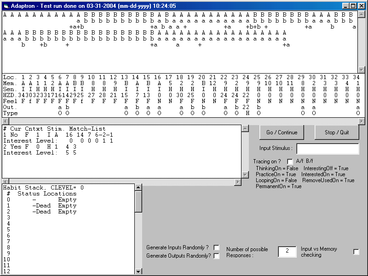This screenshot has height=276, width=368.
Task: Click the Habit Stack scrollbar thumb
Action: click(x=138, y=201)
